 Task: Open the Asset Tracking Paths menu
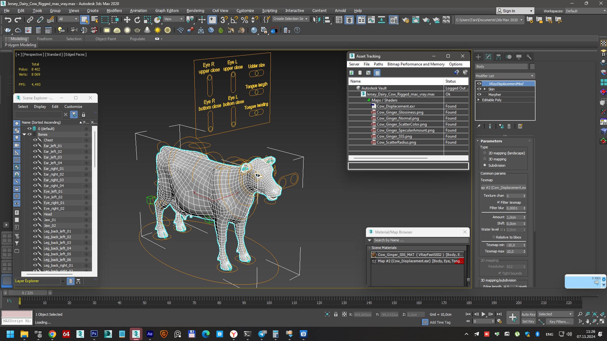pyautogui.click(x=378, y=64)
